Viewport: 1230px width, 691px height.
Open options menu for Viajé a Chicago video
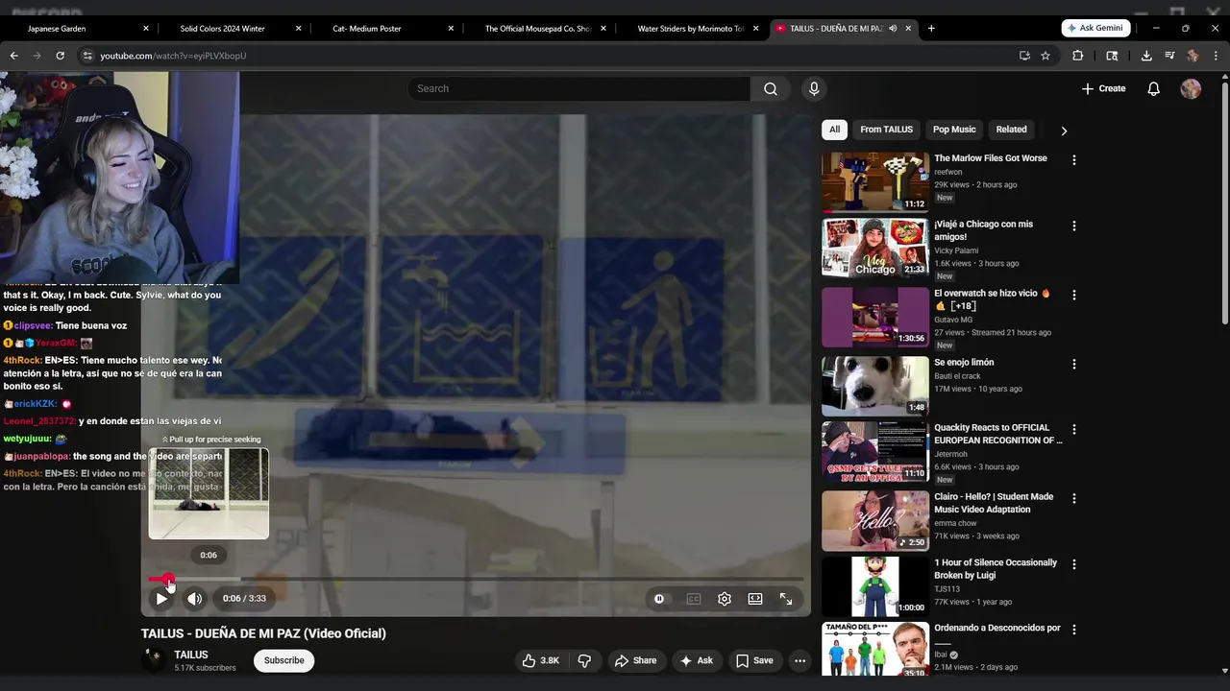[x=1074, y=226]
